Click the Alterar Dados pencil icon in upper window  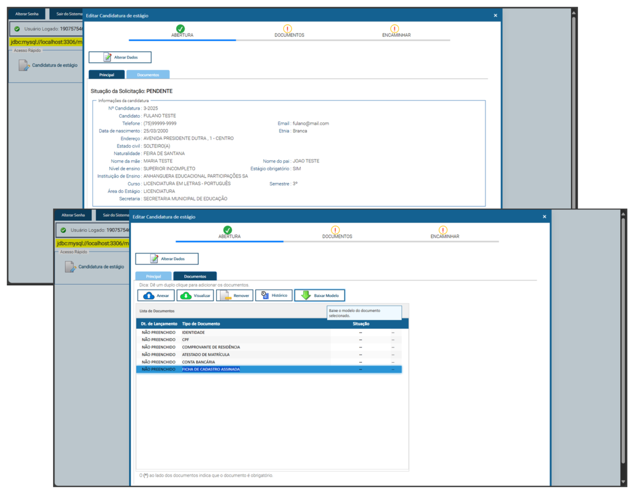point(107,57)
